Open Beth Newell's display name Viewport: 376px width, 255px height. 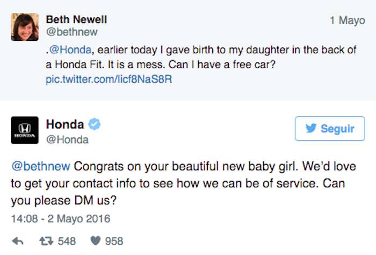tap(76, 20)
